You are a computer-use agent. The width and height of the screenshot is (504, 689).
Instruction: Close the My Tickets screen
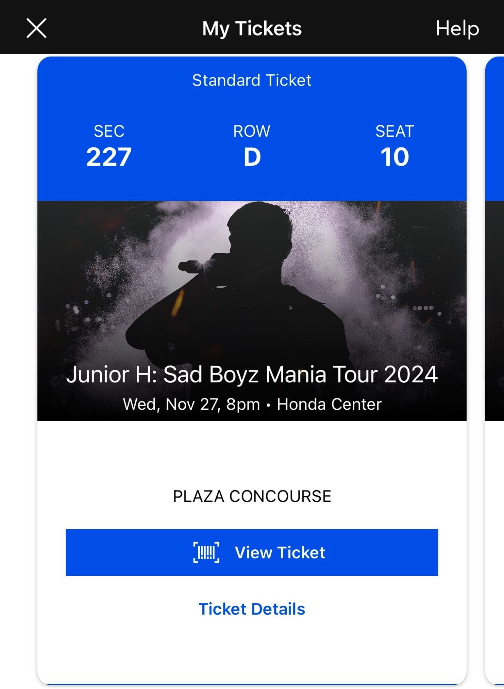(x=37, y=28)
